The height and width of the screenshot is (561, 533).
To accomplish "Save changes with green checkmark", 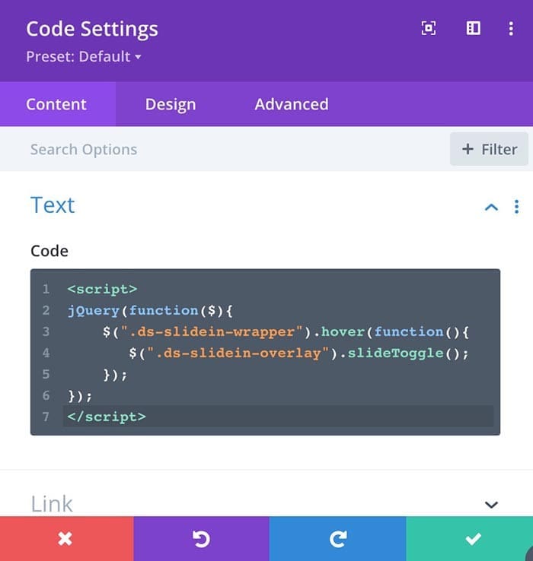I will point(470,538).
